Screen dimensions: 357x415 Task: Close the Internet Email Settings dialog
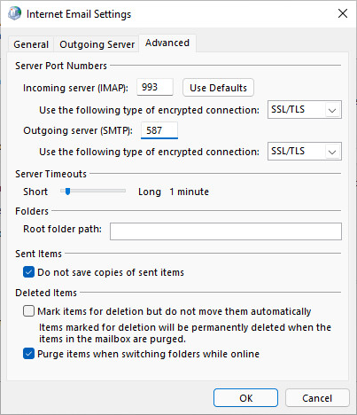point(343,13)
